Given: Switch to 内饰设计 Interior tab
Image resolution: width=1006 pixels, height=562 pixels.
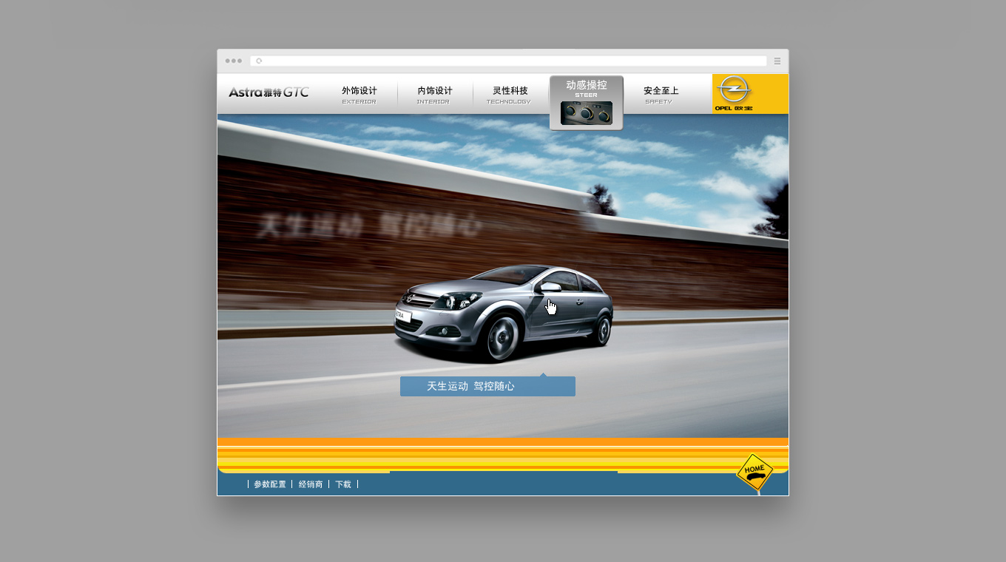Looking at the screenshot, I should tap(435, 94).
